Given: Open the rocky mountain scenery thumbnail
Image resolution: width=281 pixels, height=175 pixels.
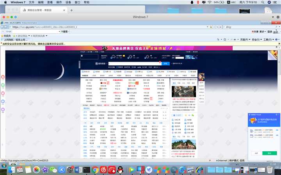Looking at the screenshot, I should tap(184, 144).
